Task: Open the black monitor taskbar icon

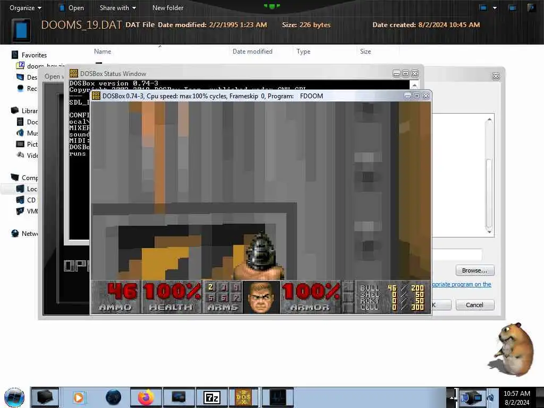Action: point(277,397)
